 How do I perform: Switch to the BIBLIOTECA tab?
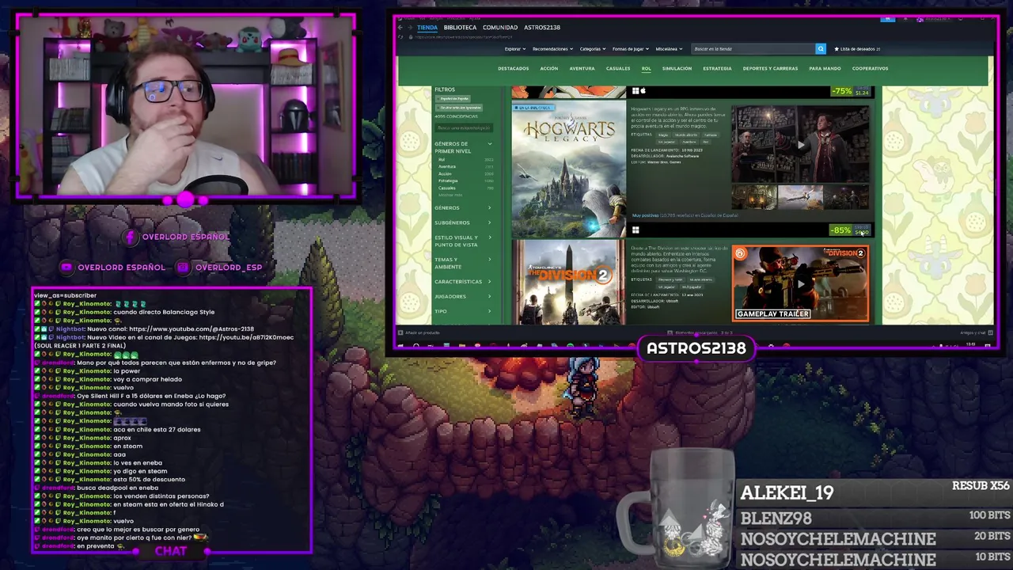click(460, 27)
